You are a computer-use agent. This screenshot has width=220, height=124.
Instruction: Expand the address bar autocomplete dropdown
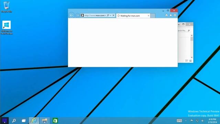111,15
